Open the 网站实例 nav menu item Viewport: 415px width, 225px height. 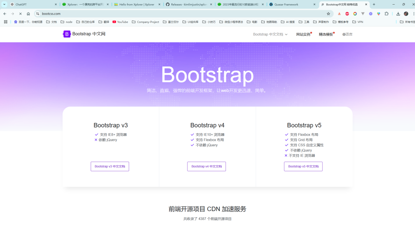coord(303,34)
